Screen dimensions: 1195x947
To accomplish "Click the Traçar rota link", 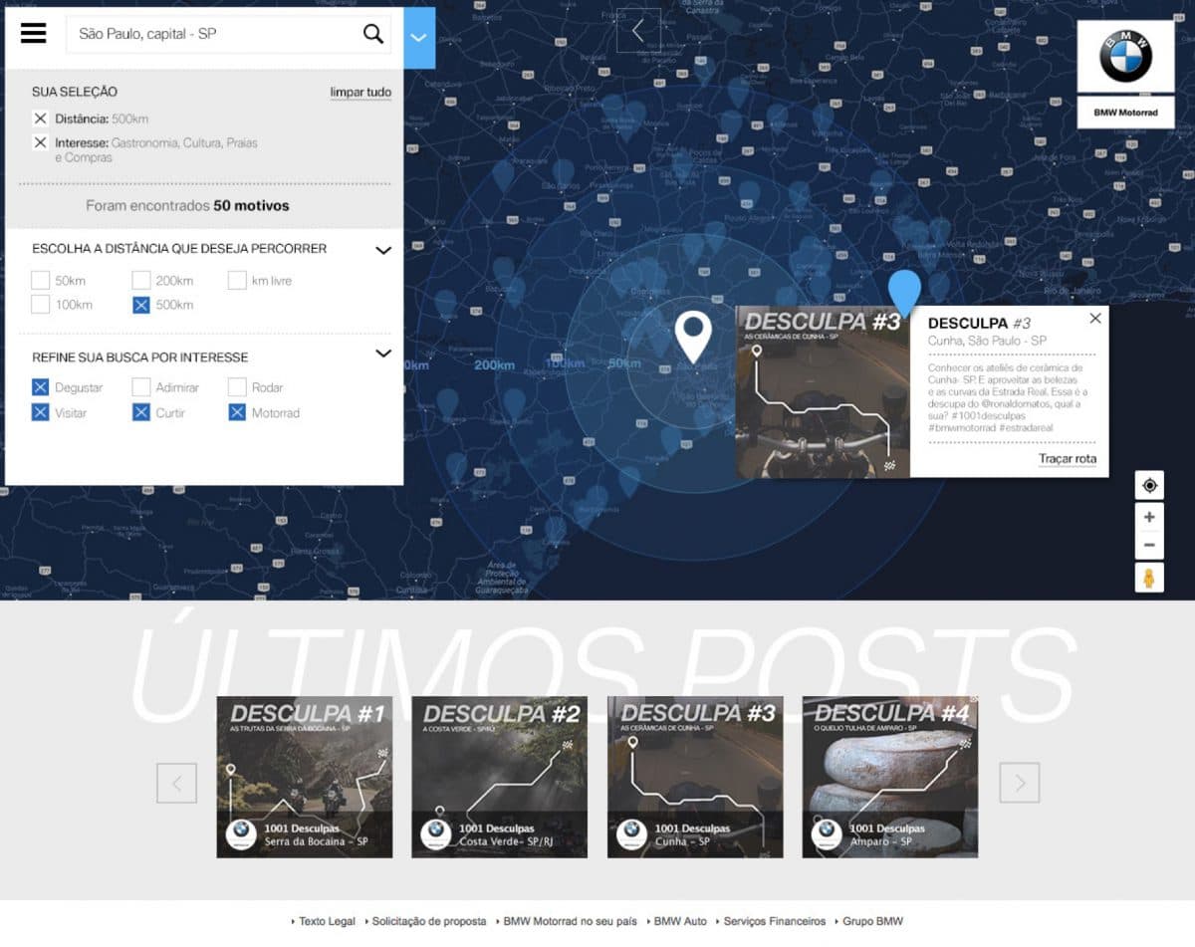I will pos(1067,459).
